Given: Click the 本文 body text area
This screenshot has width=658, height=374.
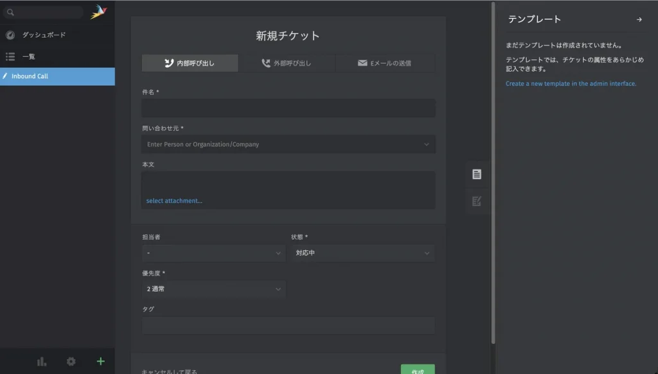Looking at the screenshot, I should (289, 190).
